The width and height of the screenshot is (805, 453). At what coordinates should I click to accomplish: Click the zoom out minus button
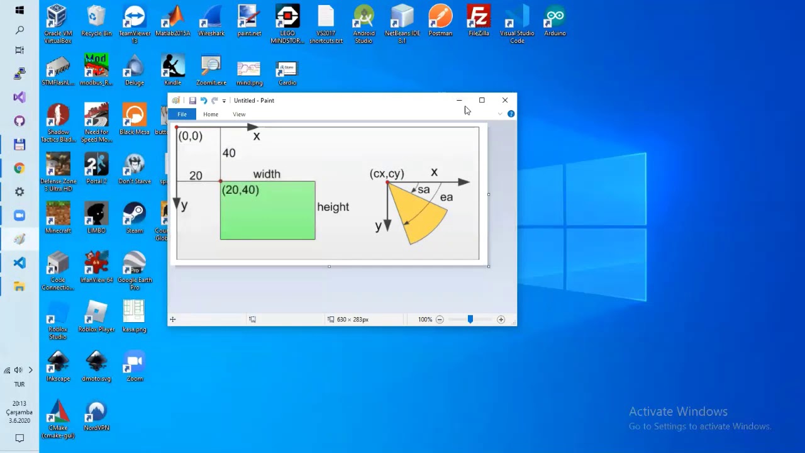(x=440, y=320)
